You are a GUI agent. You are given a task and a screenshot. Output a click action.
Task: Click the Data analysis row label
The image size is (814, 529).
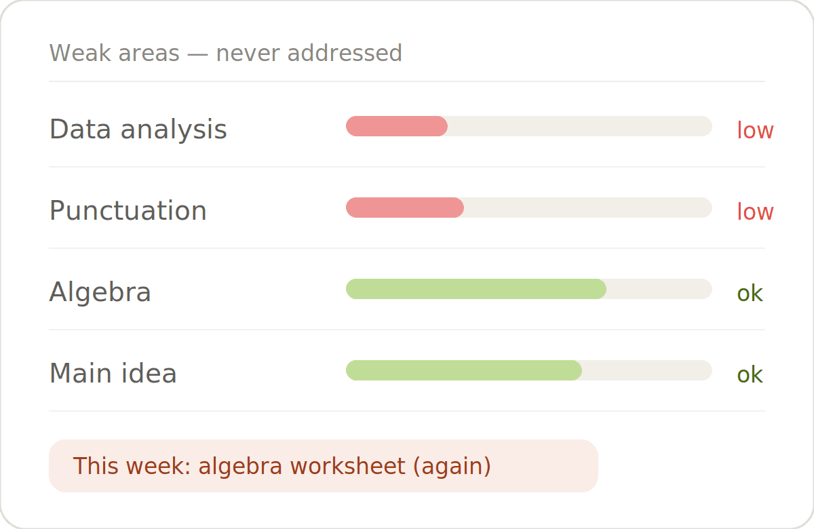[138, 129]
